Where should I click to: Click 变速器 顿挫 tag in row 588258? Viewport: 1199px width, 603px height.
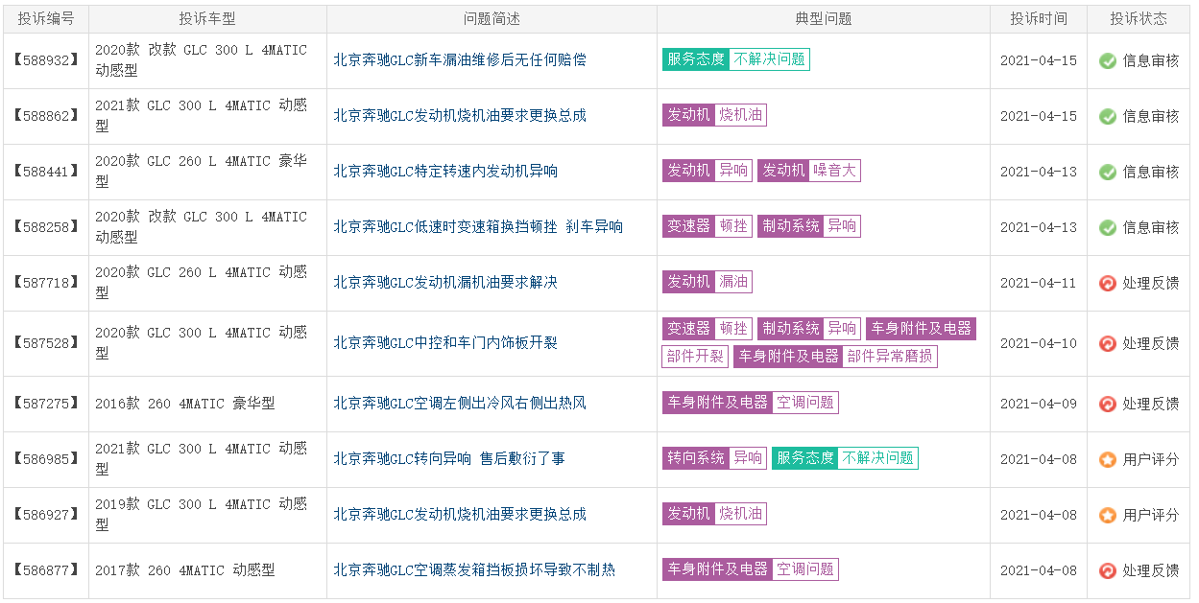(x=707, y=226)
